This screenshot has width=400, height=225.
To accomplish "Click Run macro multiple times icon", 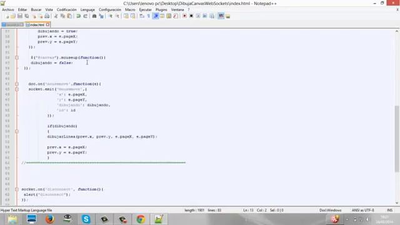I will tap(205, 16).
